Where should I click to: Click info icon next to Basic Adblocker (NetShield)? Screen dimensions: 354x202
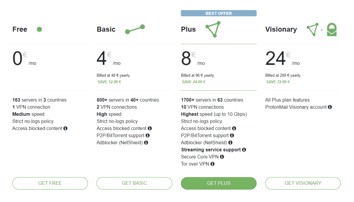[146, 143]
